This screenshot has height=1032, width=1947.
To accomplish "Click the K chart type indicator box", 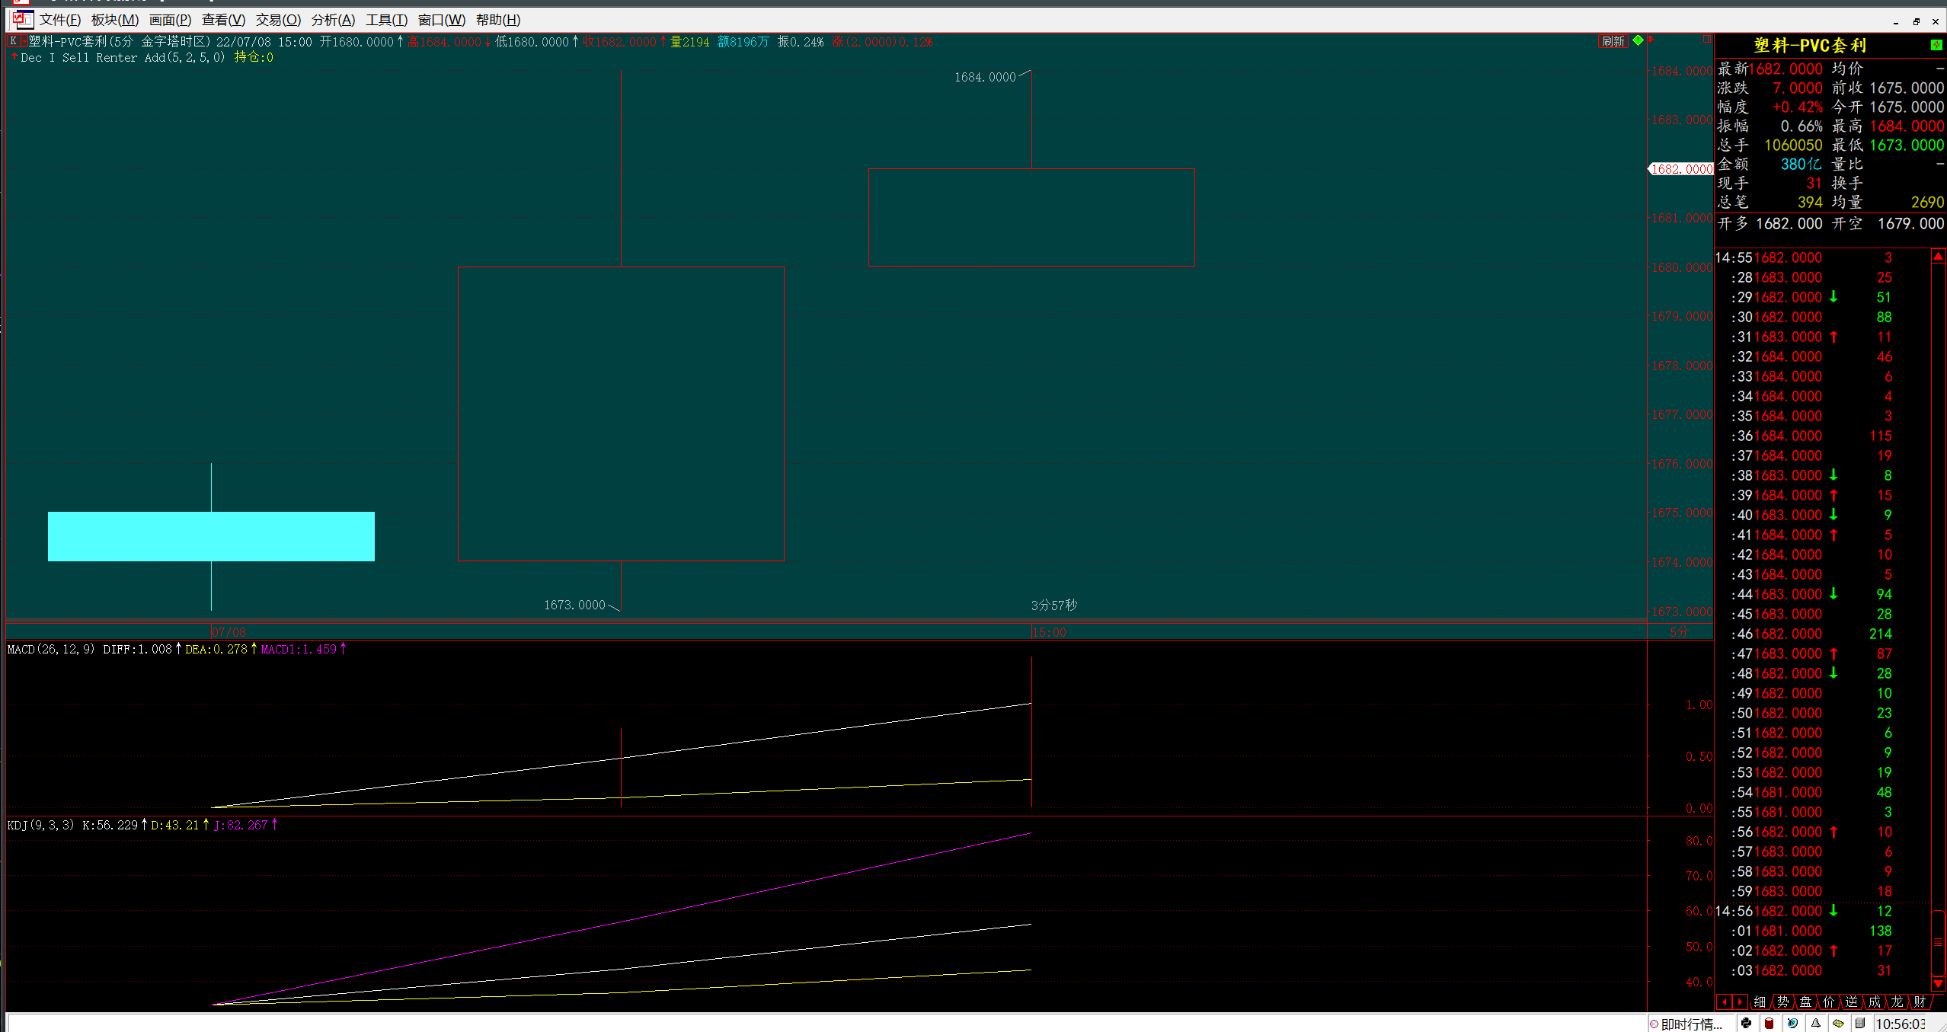I will (14, 41).
